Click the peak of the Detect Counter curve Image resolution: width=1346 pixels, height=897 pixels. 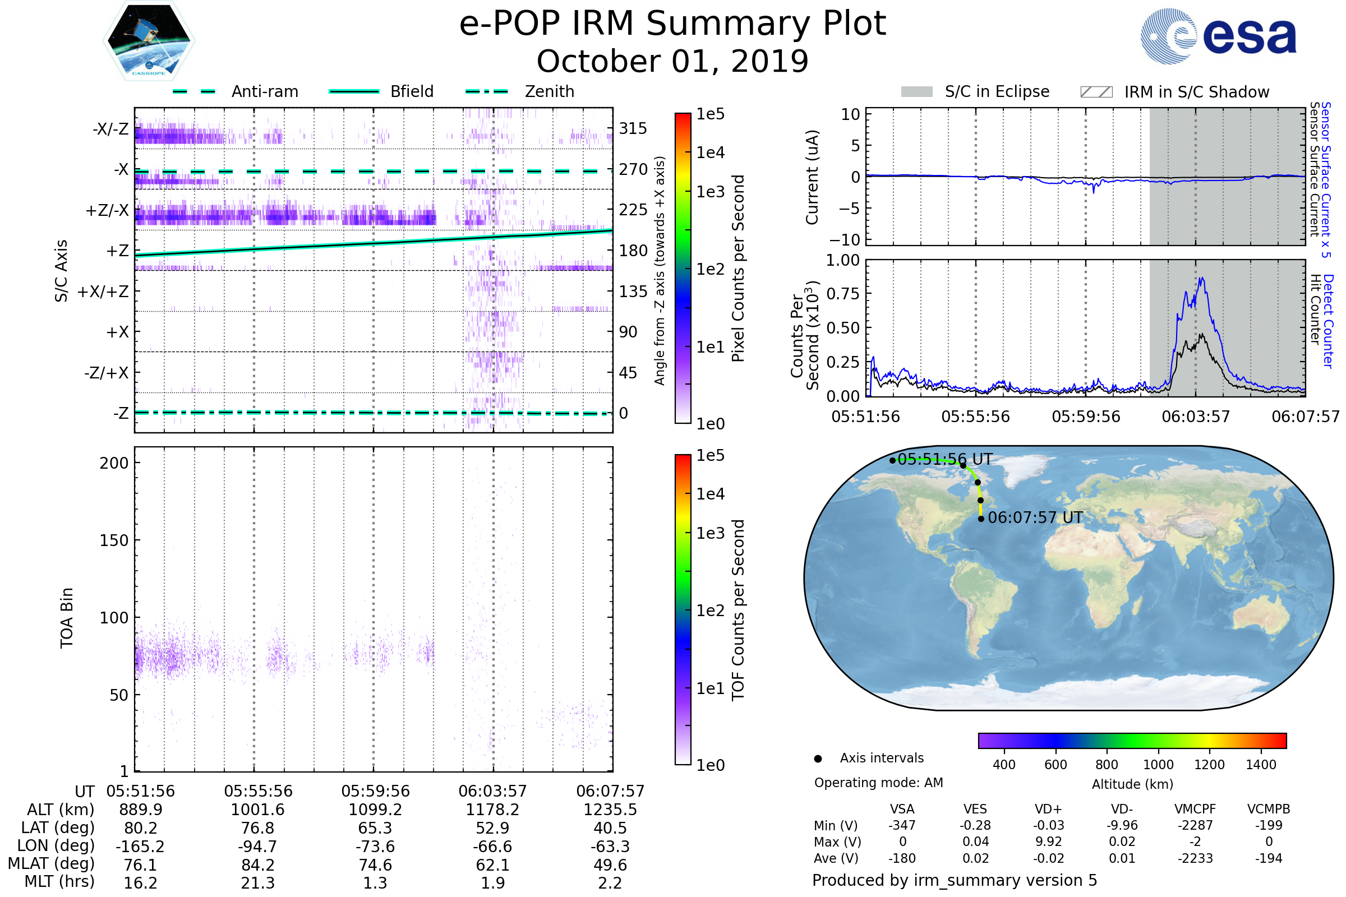(x=1201, y=279)
